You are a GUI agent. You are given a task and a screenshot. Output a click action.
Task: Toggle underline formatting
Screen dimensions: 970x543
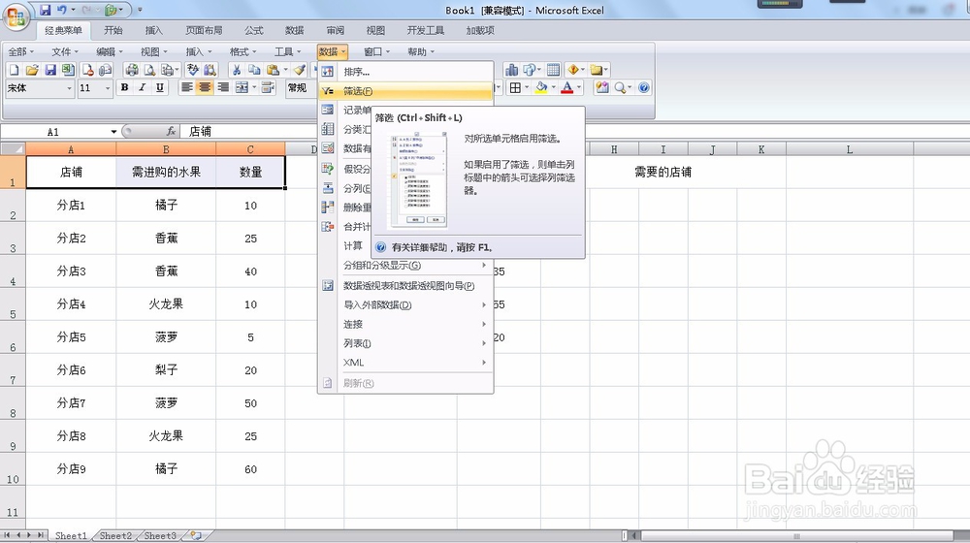(160, 88)
